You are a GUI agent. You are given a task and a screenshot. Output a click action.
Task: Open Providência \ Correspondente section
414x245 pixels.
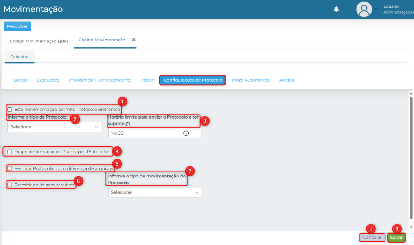click(100, 80)
